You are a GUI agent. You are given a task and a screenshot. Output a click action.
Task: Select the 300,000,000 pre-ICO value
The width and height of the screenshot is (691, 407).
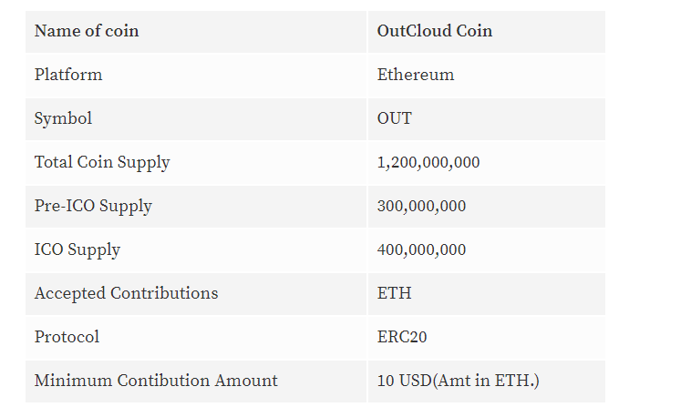coord(421,206)
